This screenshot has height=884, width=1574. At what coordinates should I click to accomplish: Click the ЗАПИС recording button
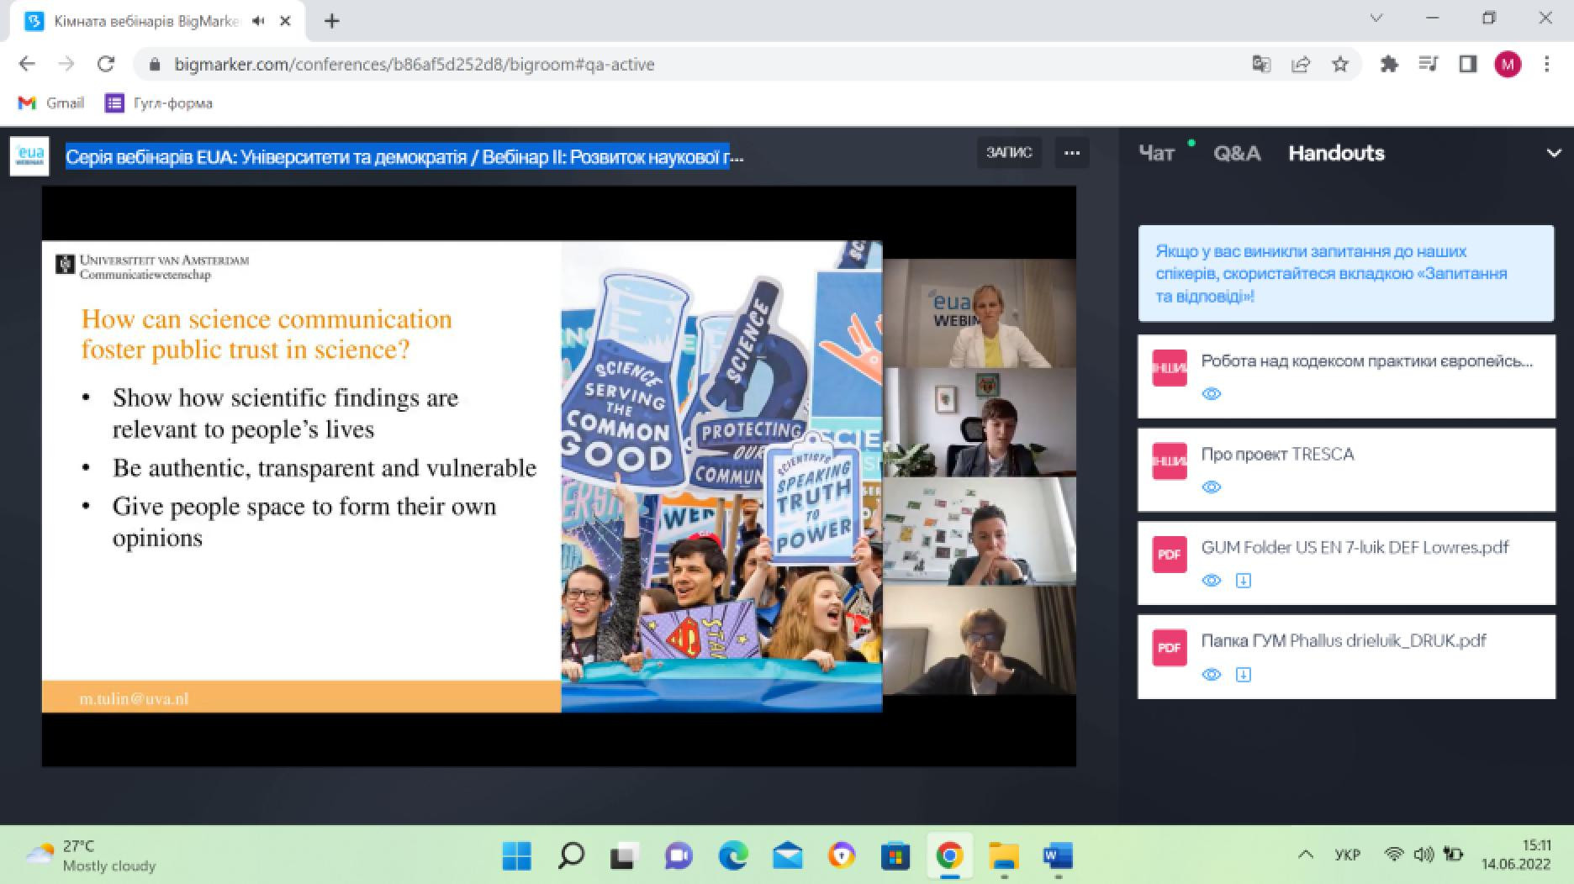pyautogui.click(x=1008, y=153)
